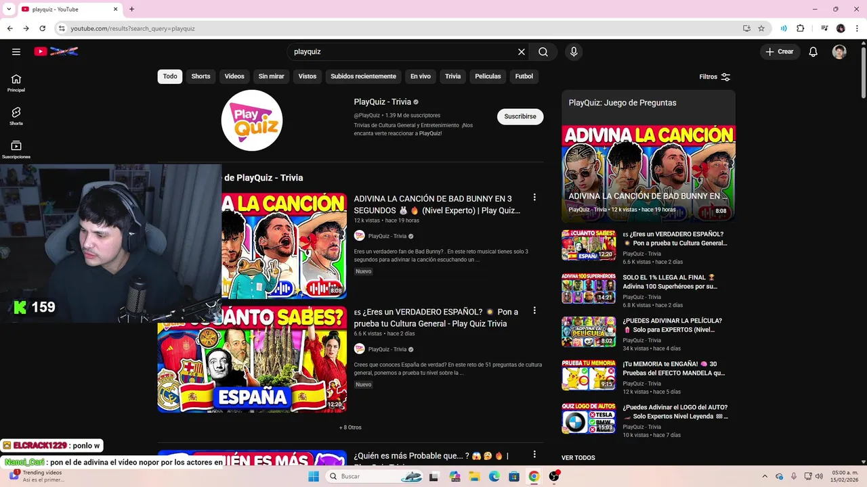867x487 pixels.
Task: Open the YouTube account avatar menu
Action: (x=839, y=51)
